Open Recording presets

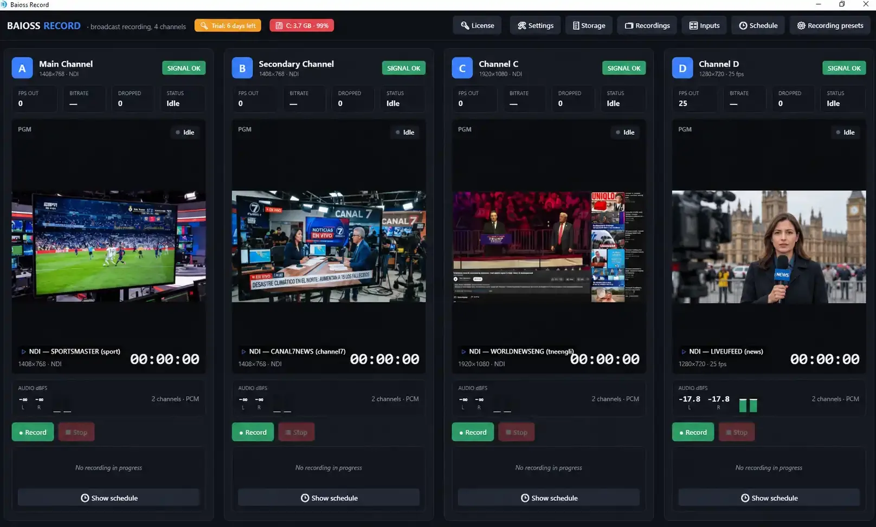[x=830, y=25]
